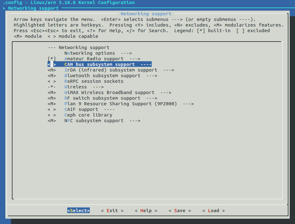Expand arrow after Plan 9 Resource Sharing
This screenshot has height=224, width=295.
pos(188,104)
